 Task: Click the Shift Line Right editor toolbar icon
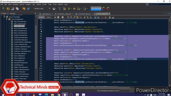[x=98, y=17]
